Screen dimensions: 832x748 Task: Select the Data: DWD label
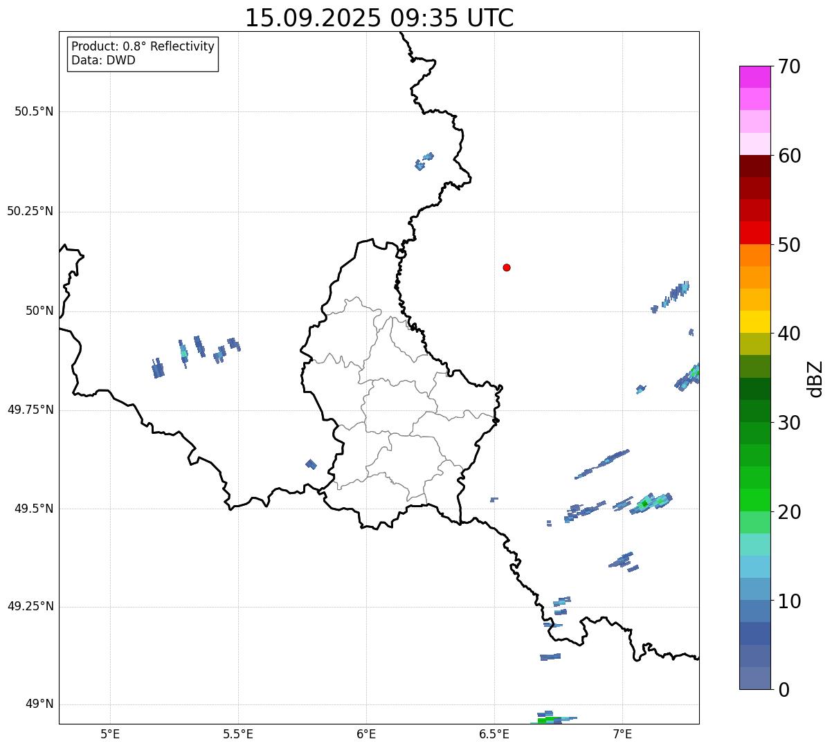pos(104,60)
